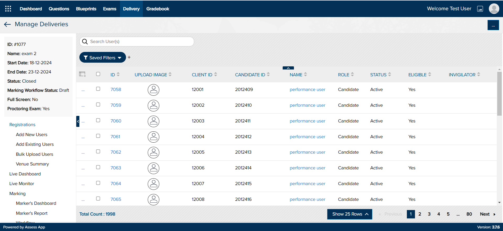Collapse the left sidebar panel handle
The height and width of the screenshot is (231, 503).
[x=78, y=121]
